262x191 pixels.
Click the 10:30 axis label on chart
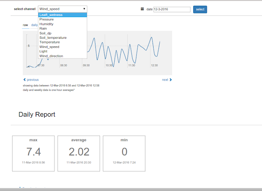click(109, 65)
